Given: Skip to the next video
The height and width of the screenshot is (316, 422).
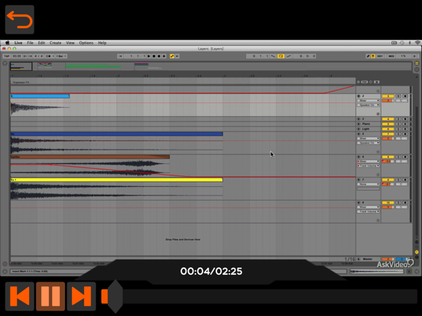Looking at the screenshot, I should point(81,296).
